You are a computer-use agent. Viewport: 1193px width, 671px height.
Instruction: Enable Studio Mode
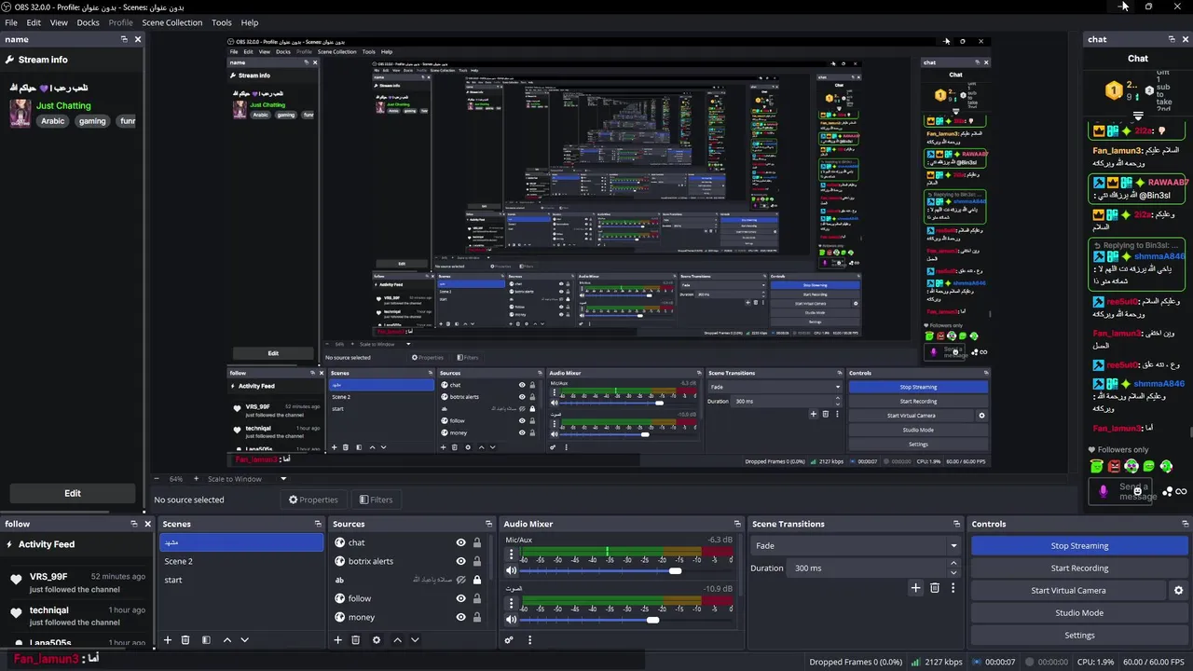click(x=1079, y=613)
